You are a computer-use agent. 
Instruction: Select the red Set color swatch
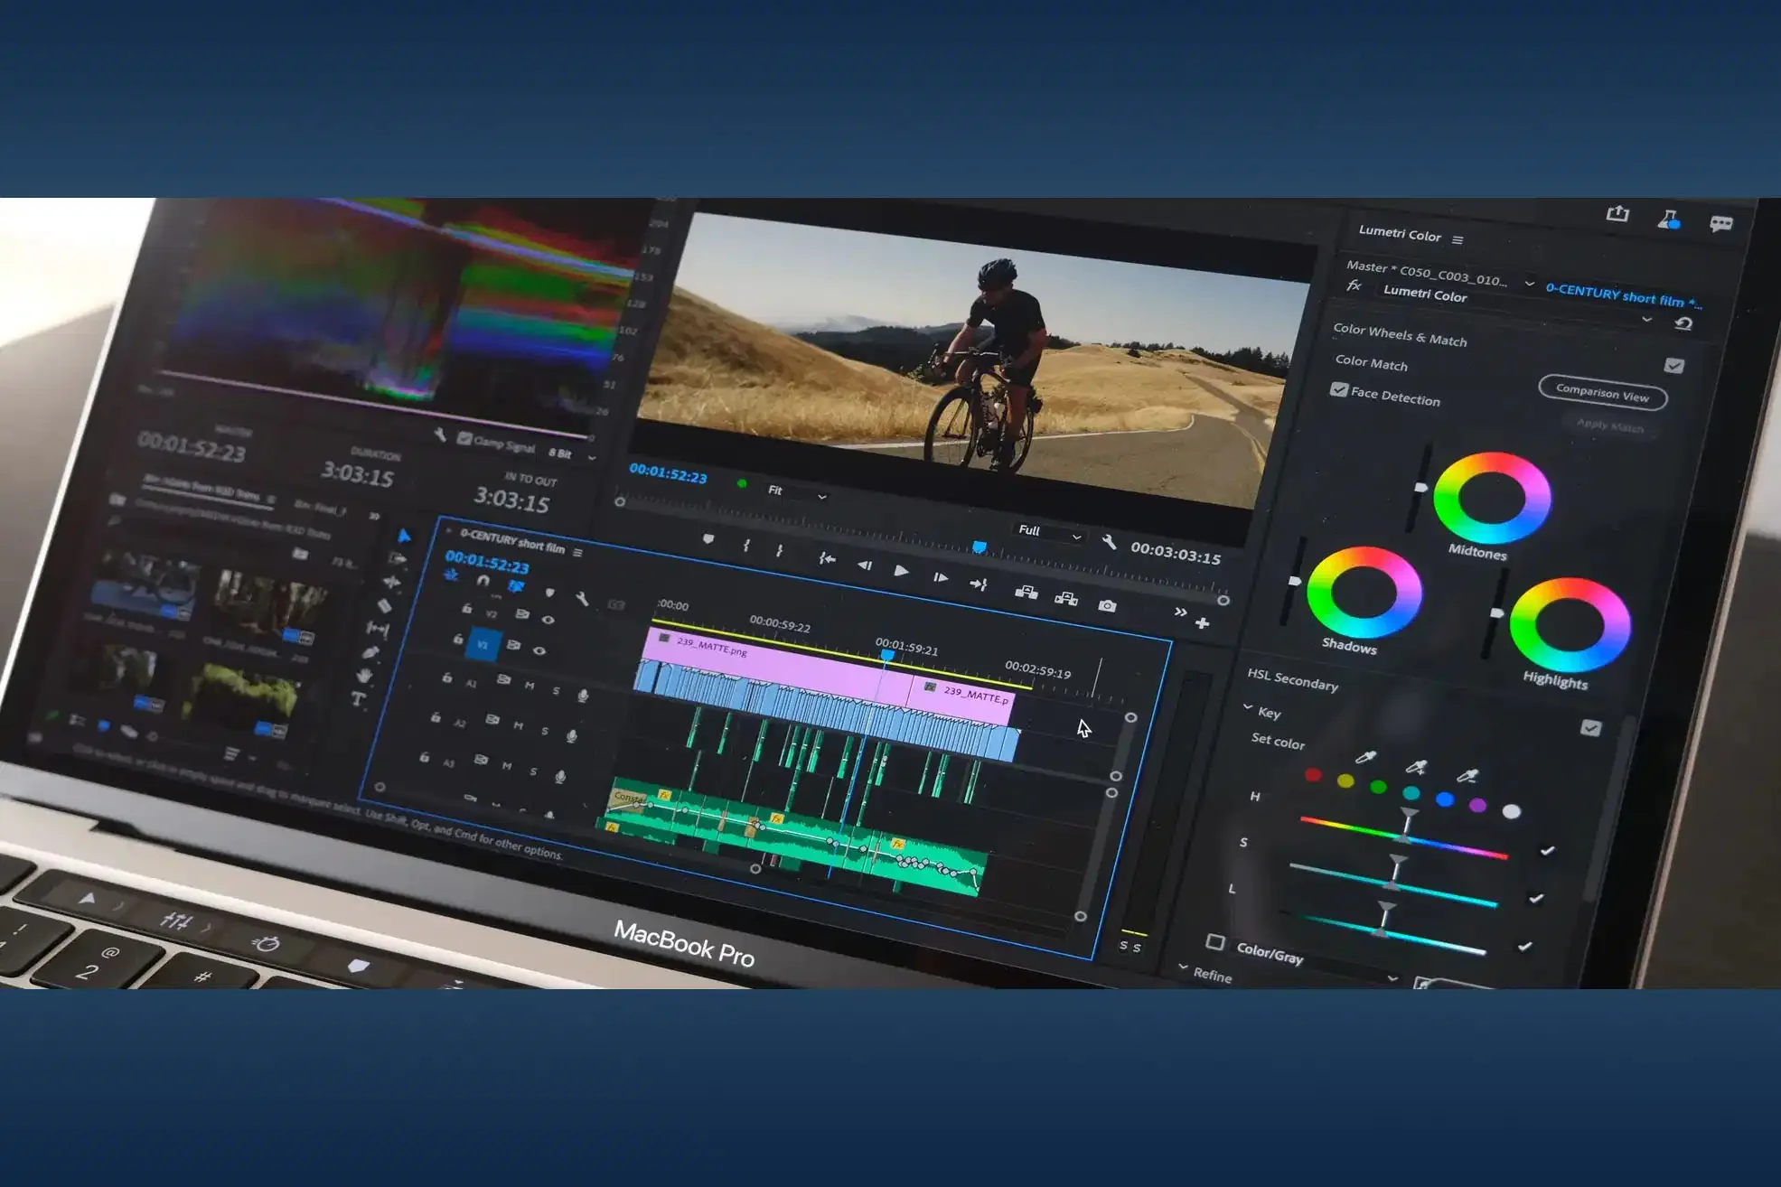click(x=1313, y=774)
